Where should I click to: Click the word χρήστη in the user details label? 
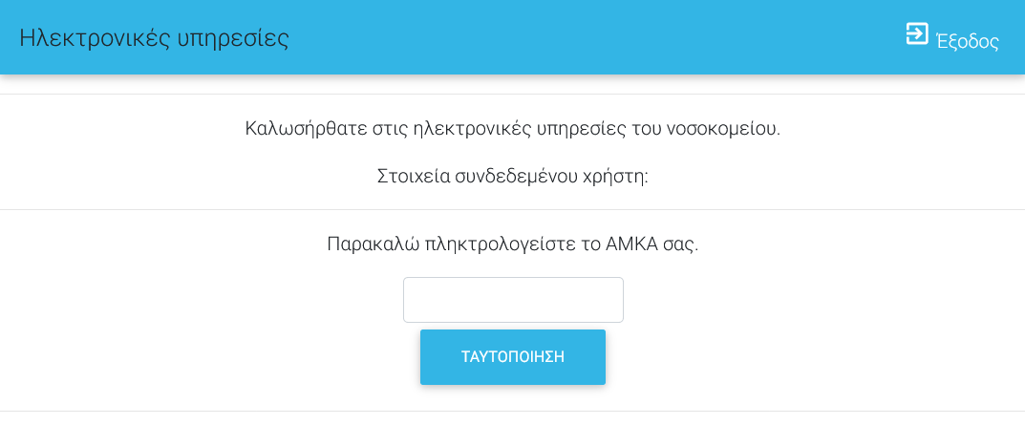click(619, 177)
